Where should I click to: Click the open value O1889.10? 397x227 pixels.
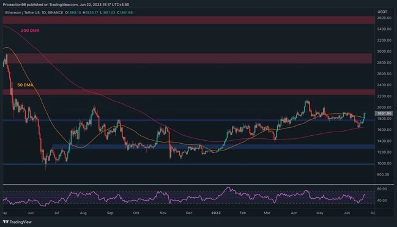[73, 12]
